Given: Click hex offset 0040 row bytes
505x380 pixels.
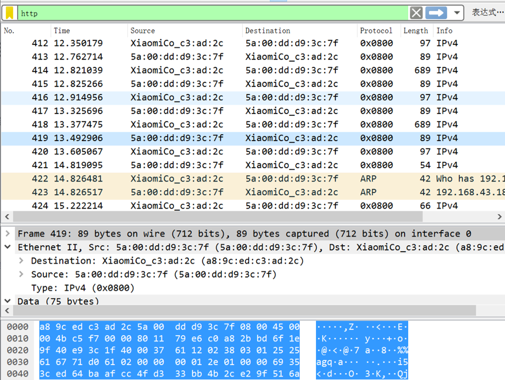Looking at the screenshot, I should tap(169, 374).
